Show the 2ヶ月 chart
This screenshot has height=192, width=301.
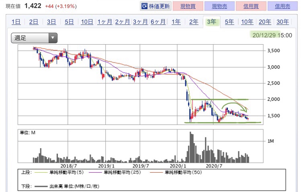pos(123,22)
